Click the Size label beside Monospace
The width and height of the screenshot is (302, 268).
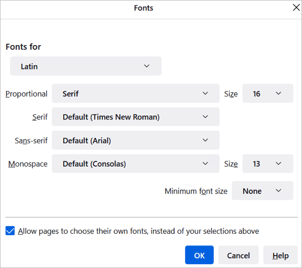[x=231, y=164]
